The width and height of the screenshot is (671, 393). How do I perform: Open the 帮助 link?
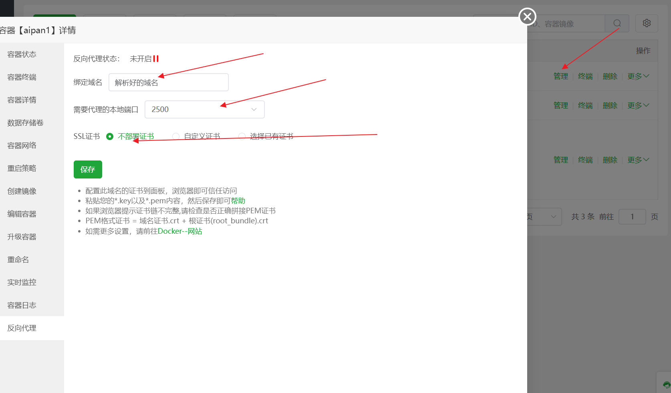point(238,201)
